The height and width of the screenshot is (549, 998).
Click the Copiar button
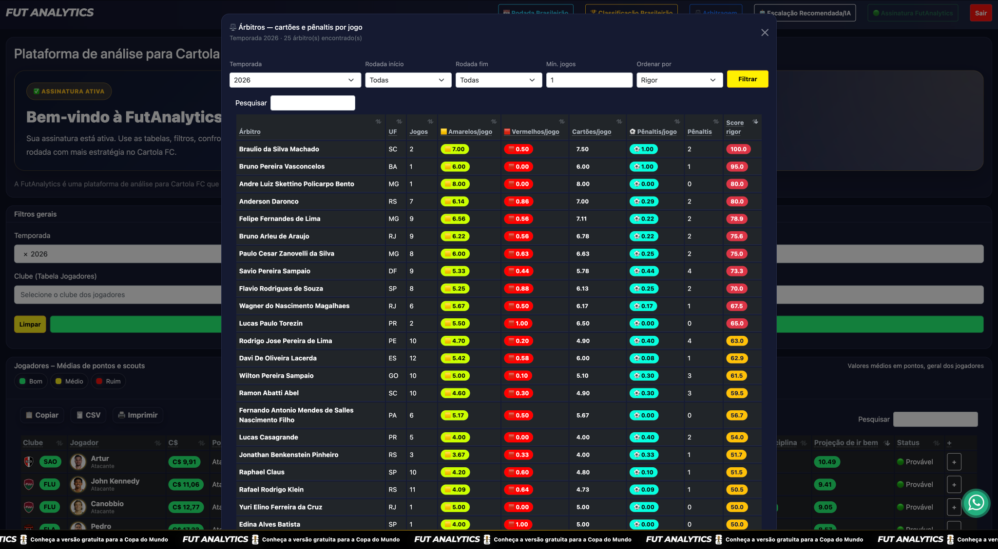[x=42, y=415]
